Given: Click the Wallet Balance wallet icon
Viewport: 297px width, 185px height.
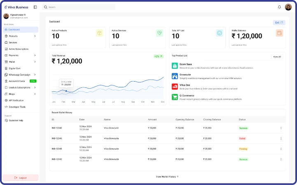Looking at the screenshot, I should tap(279, 33).
